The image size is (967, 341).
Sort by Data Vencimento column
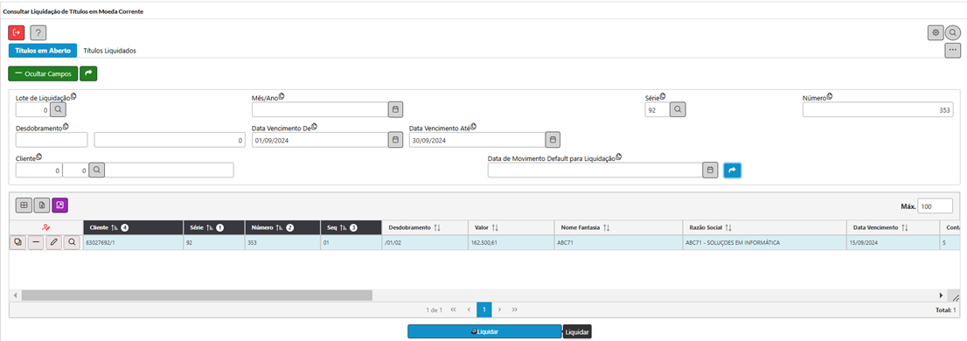pyautogui.click(x=893, y=227)
